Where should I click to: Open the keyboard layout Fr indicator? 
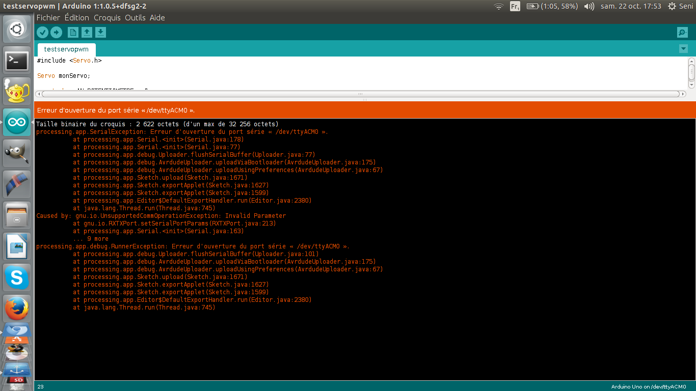point(515,6)
